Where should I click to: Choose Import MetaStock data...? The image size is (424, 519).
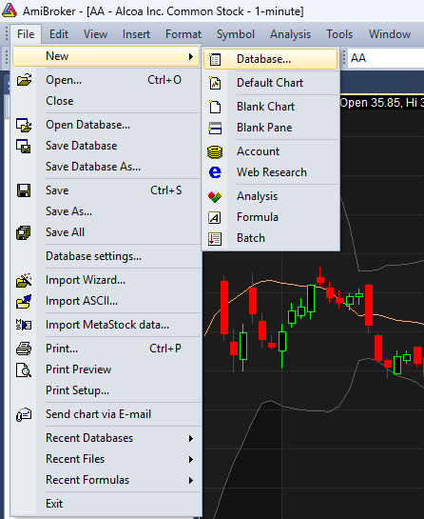pyautogui.click(x=106, y=325)
